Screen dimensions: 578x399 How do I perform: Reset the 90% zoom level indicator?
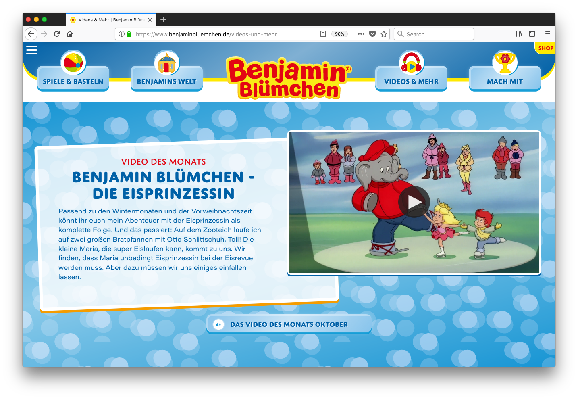point(339,34)
